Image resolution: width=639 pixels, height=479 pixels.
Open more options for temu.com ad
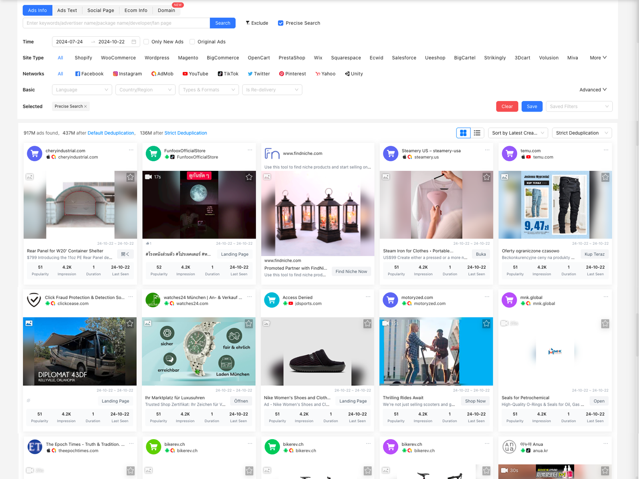(x=606, y=150)
